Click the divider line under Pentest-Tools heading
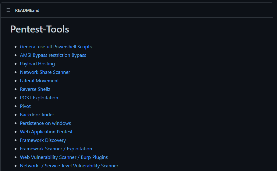 pos(137,38)
